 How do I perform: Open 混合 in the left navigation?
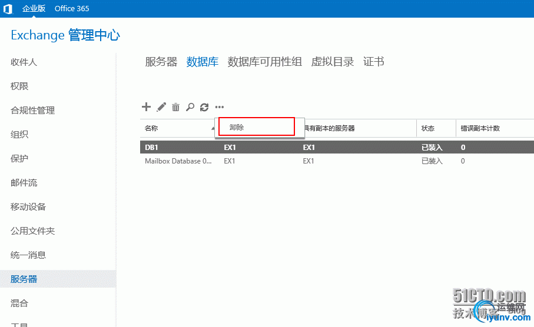[x=19, y=303]
